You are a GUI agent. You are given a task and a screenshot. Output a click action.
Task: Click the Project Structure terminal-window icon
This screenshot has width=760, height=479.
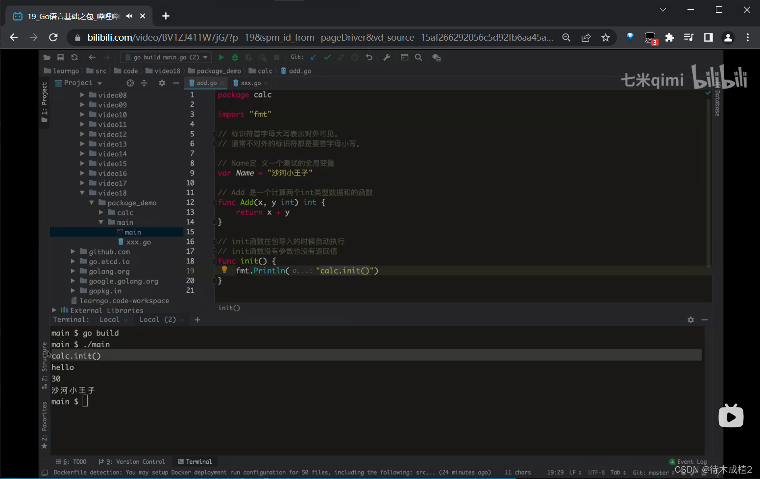click(x=405, y=57)
